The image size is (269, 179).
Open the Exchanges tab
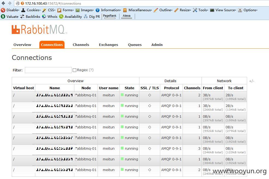tap(109, 45)
